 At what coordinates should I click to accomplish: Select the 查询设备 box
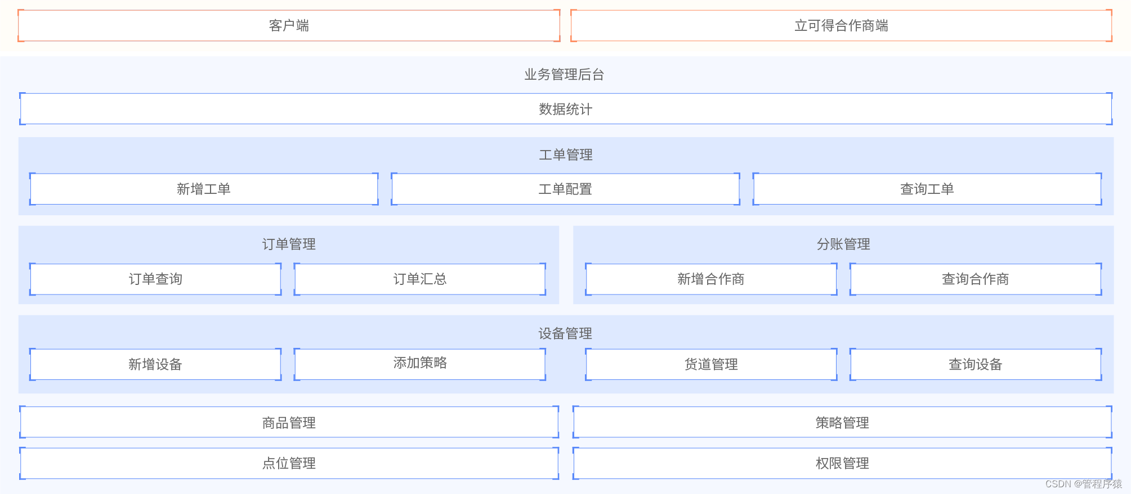tap(976, 364)
